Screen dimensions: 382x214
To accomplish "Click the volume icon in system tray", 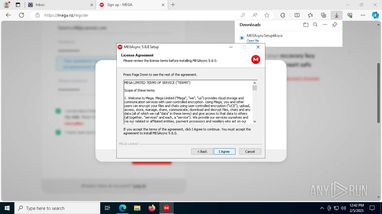I will tap(343, 208).
